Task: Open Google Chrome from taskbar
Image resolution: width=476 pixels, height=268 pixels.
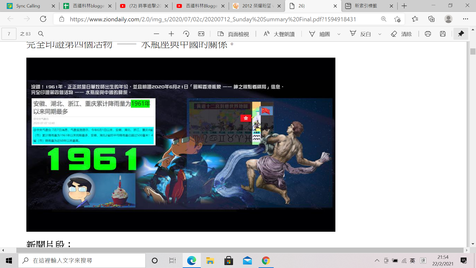Action: 266,261
